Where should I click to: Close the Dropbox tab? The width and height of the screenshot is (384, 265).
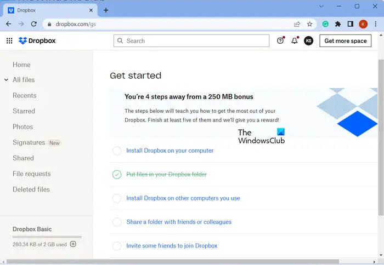tap(91, 10)
